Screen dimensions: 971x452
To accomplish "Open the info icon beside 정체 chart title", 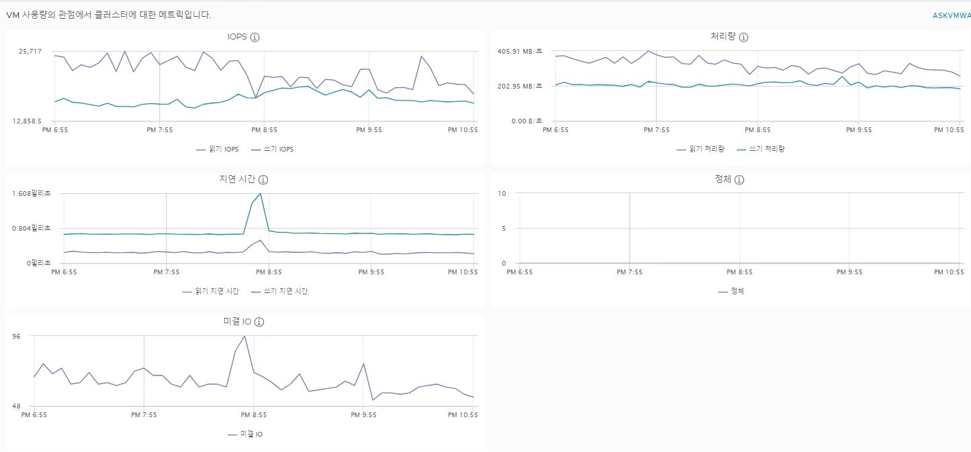I will [x=739, y=180].
